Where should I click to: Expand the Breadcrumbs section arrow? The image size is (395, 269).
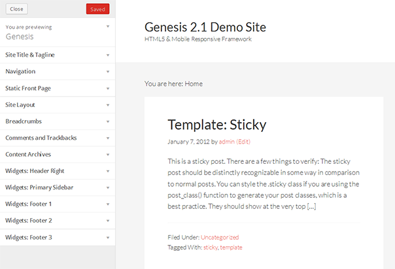click(108, 121)
